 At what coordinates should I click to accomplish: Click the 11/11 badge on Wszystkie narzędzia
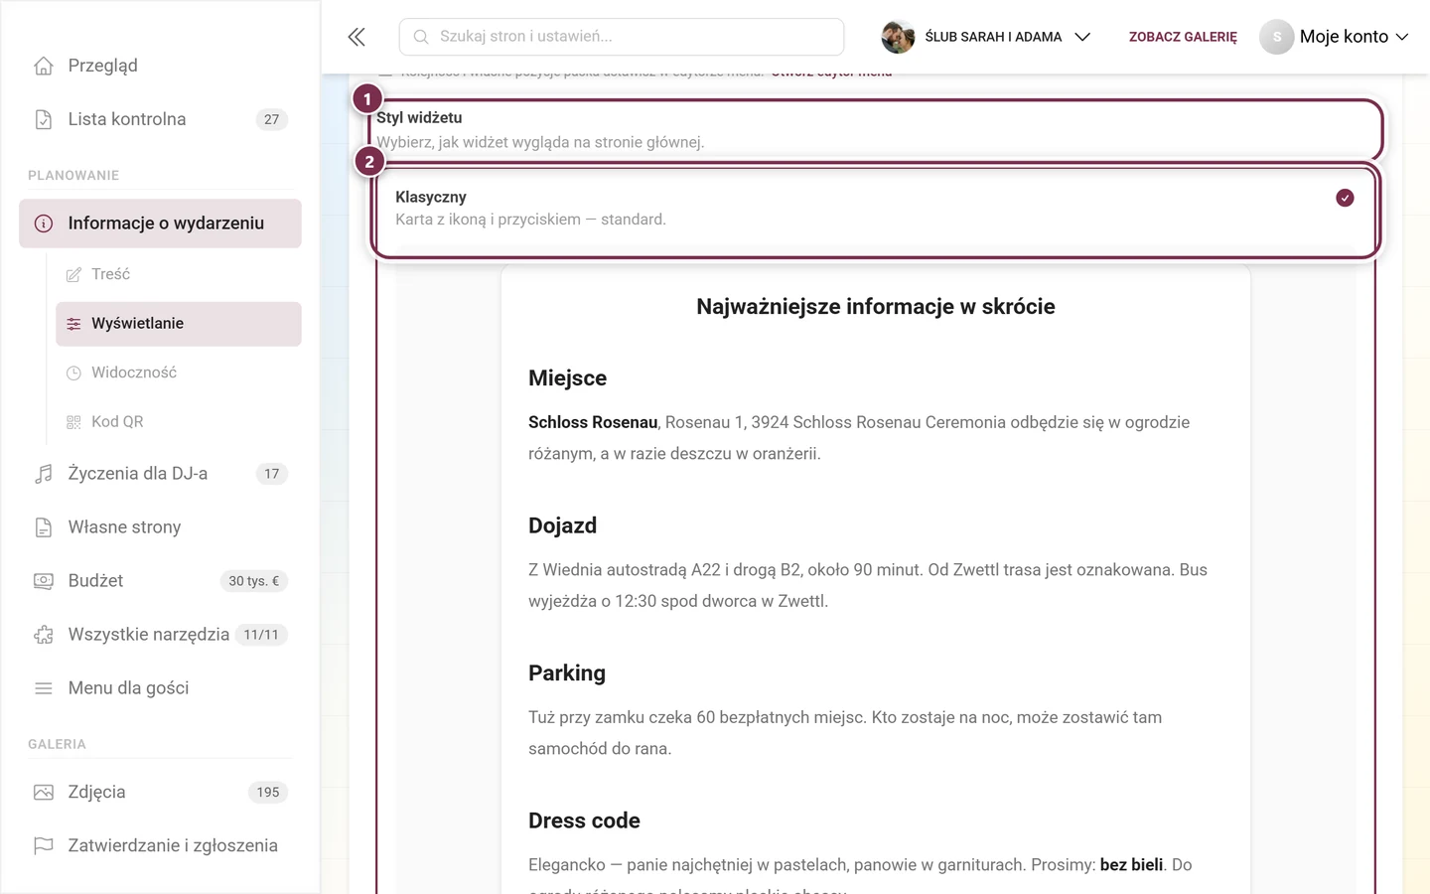point(261,635)
